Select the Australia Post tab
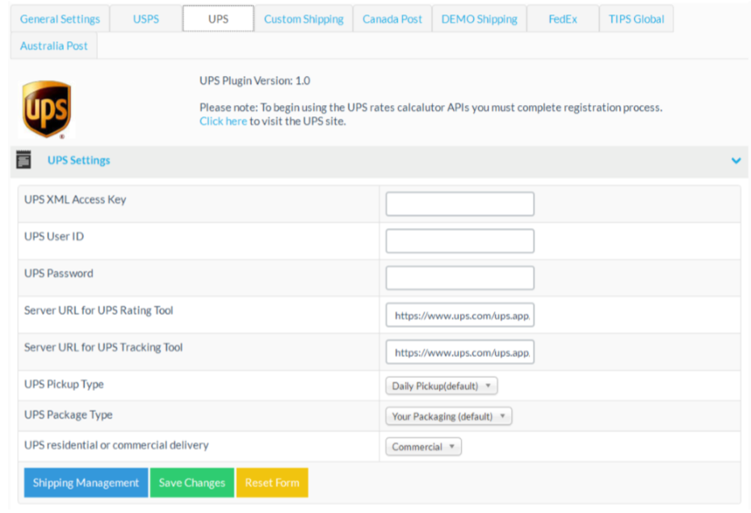The image size is (751, 513). pyautogui.click(x=54, y=46)
